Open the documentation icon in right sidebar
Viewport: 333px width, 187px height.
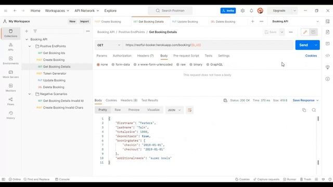pos(327,32)
